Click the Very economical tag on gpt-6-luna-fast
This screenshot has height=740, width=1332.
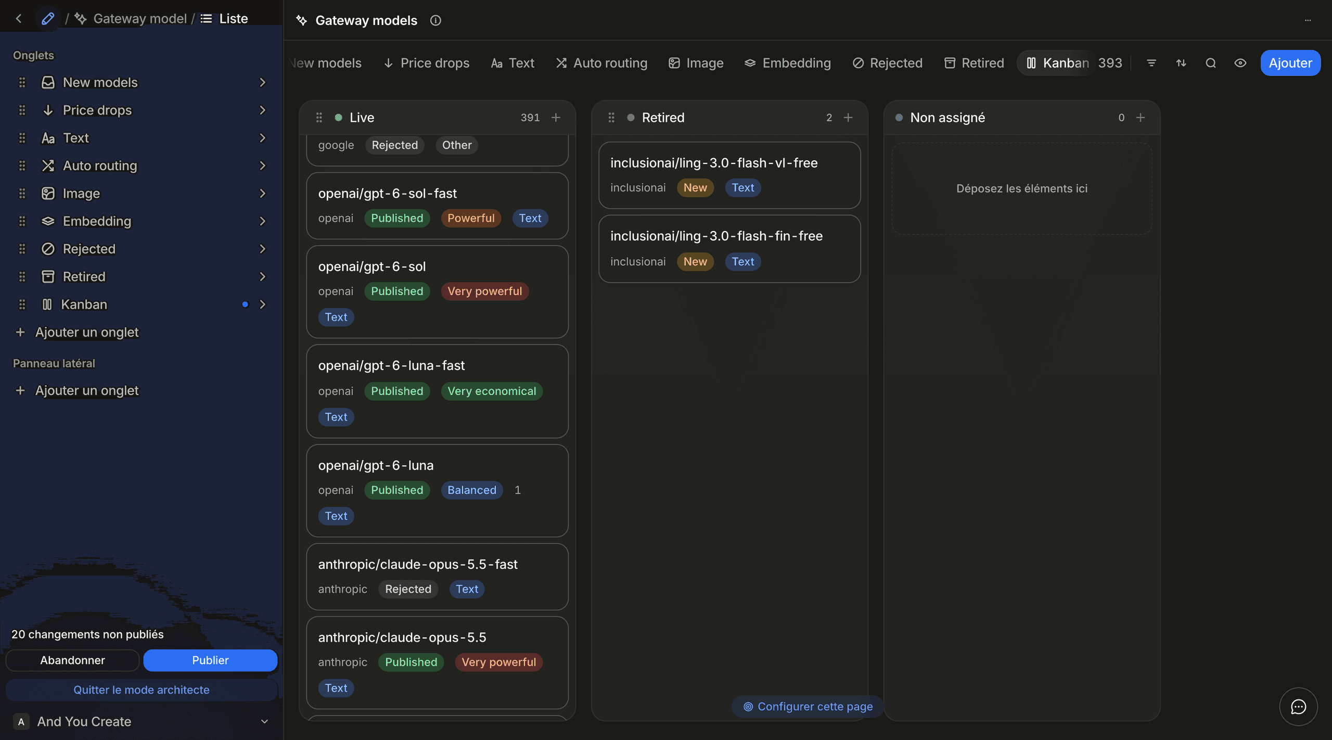pyautogui.click(x=492, y=391)
